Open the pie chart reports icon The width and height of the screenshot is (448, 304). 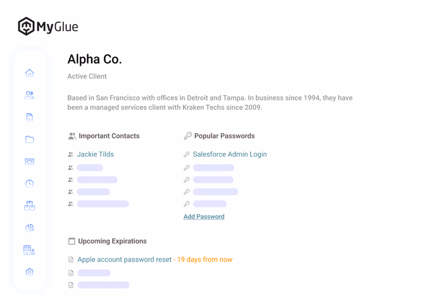point(30,228)
